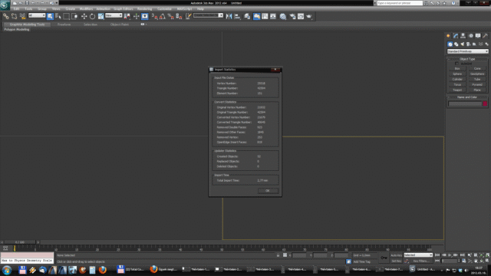Toggle Auto Key animation mode

click(397, 255)
